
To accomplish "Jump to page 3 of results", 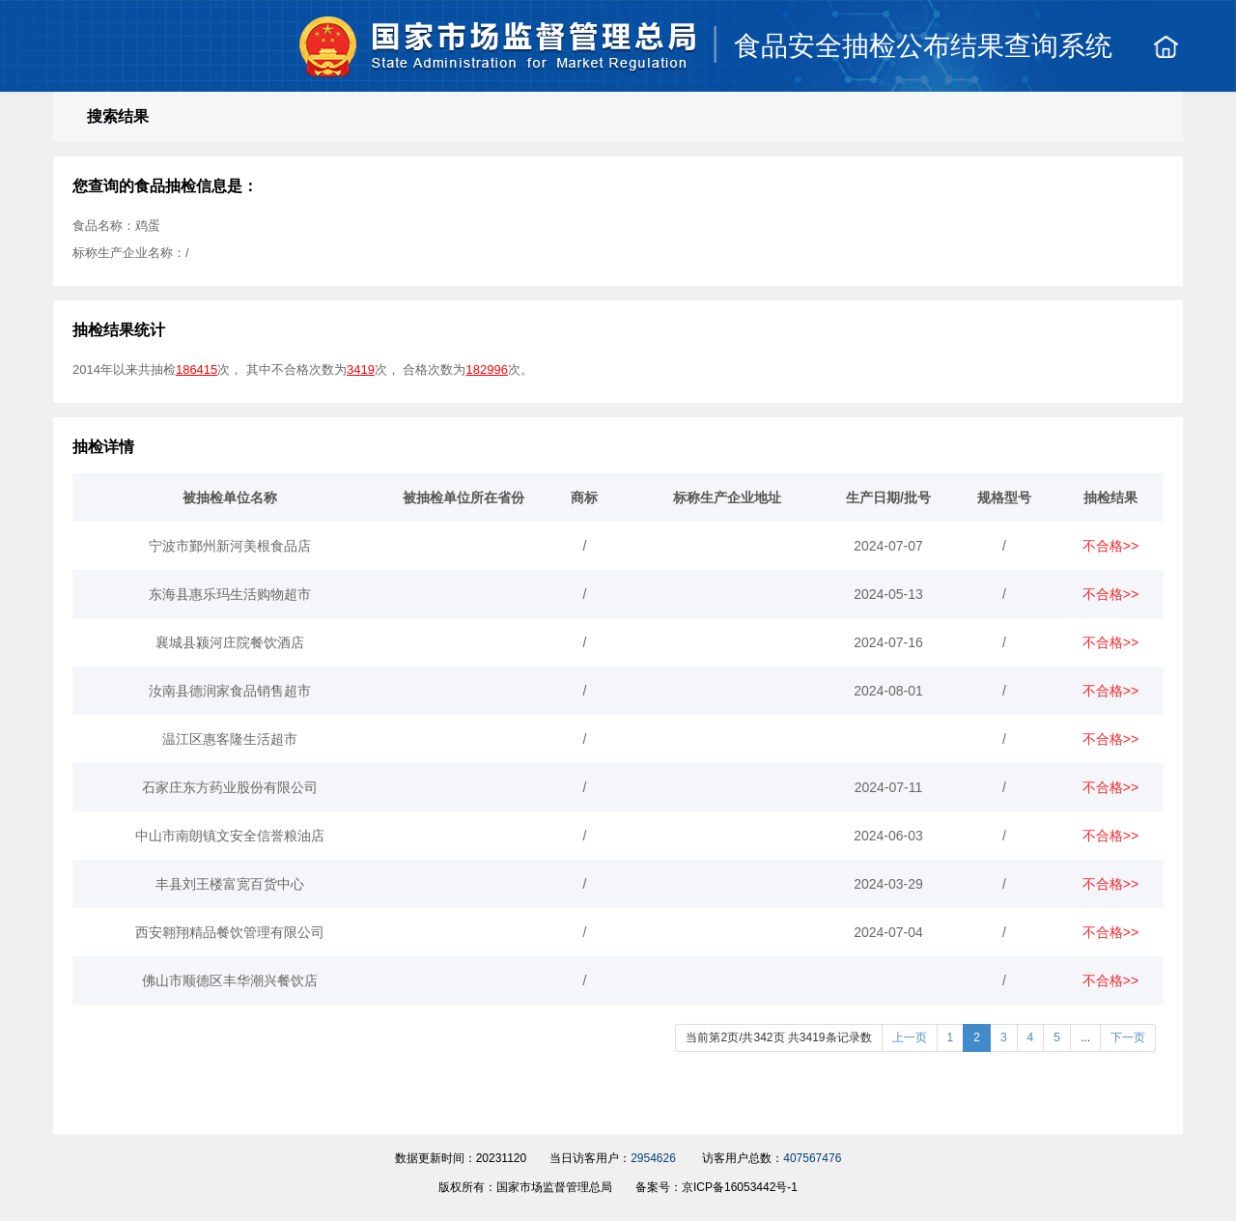I will click(x=1003, y=1037).
